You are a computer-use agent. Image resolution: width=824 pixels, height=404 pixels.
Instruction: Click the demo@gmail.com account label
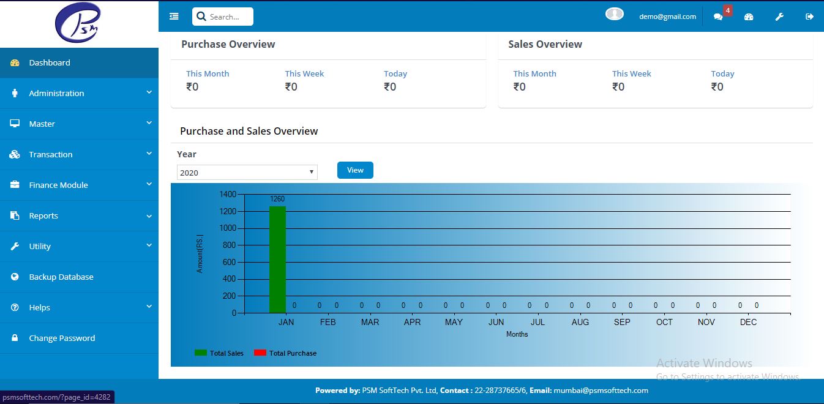[x=667, y=17]
